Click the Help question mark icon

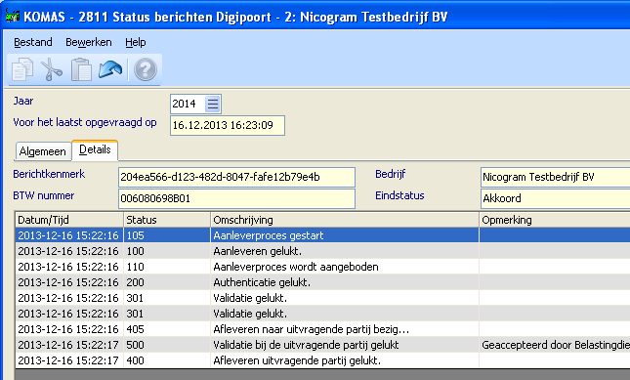coord(145,69)
